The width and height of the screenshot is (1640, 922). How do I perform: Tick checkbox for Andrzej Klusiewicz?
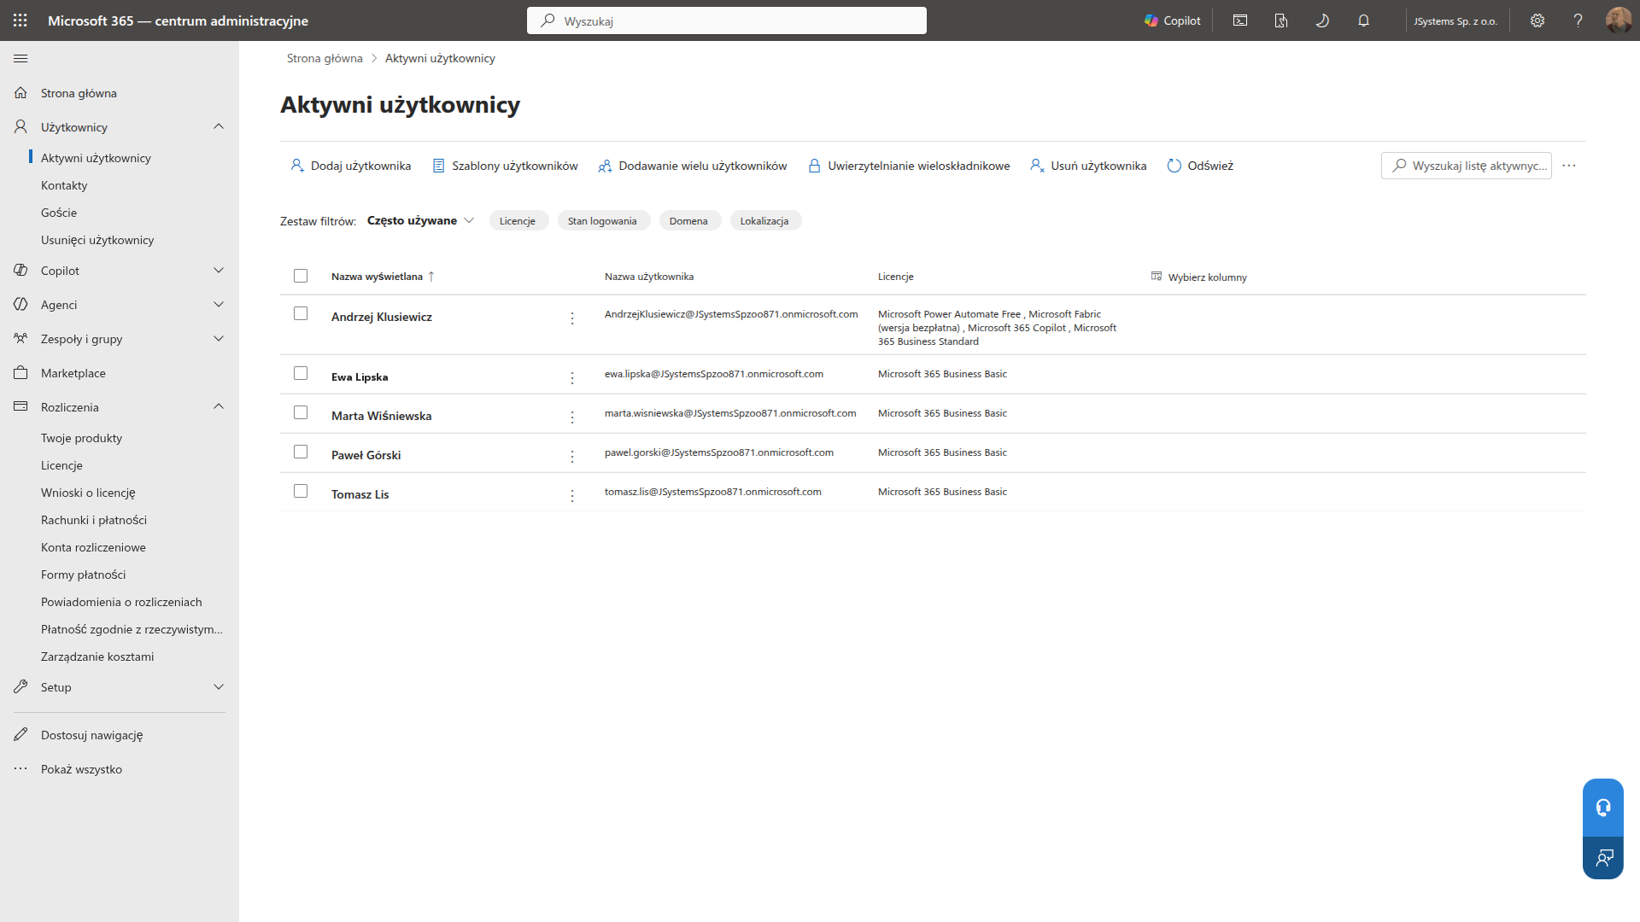tap(301, 313)
